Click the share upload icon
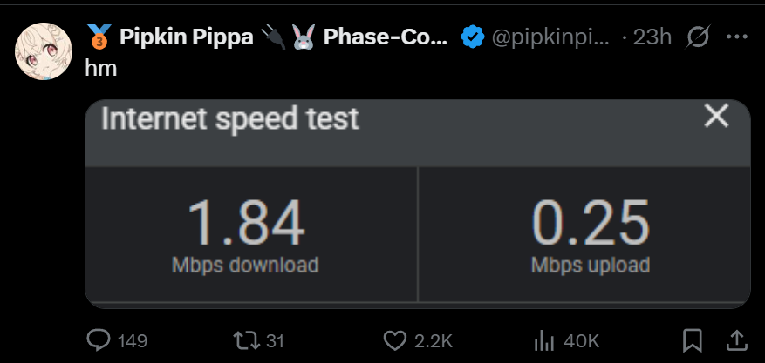This screenshot has width=765, height=363. click(735, 339)
